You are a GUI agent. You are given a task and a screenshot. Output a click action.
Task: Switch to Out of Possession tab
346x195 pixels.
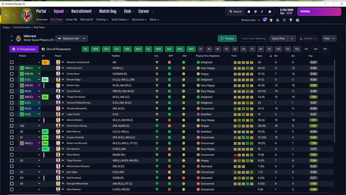[56, 49]
